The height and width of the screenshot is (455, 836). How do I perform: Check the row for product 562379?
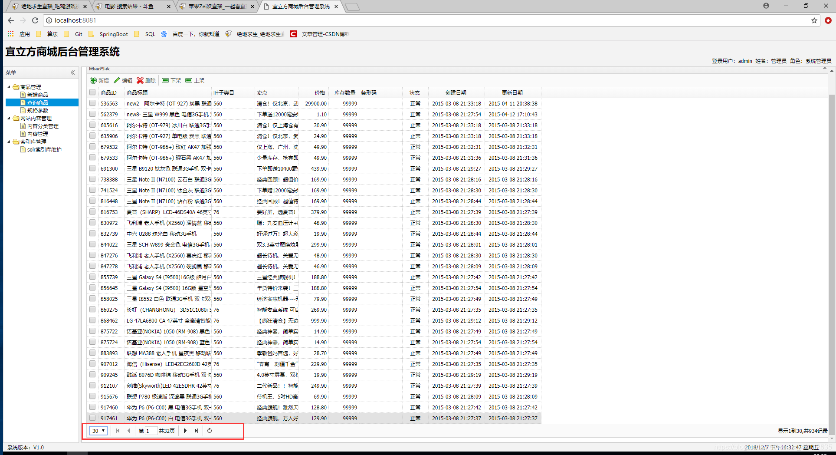tap(92, 114)
